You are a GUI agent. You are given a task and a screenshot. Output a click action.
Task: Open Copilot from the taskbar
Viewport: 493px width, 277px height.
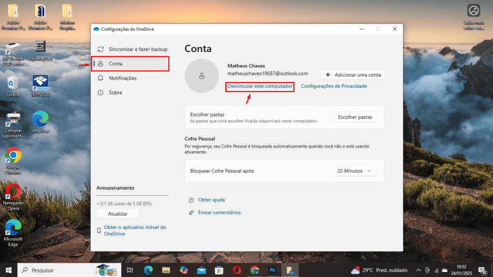pos(183,270)
